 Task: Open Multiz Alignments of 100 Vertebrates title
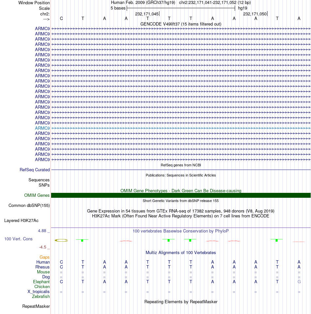(x=181, y=253)
